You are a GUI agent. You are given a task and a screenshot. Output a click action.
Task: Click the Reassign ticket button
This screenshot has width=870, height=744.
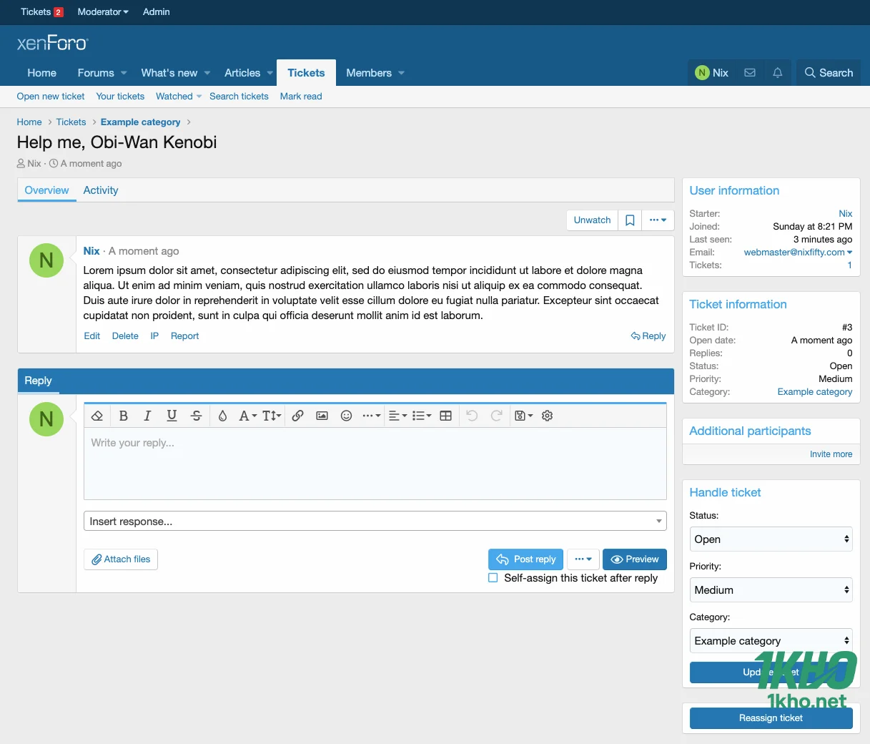[x=771, y=718]
